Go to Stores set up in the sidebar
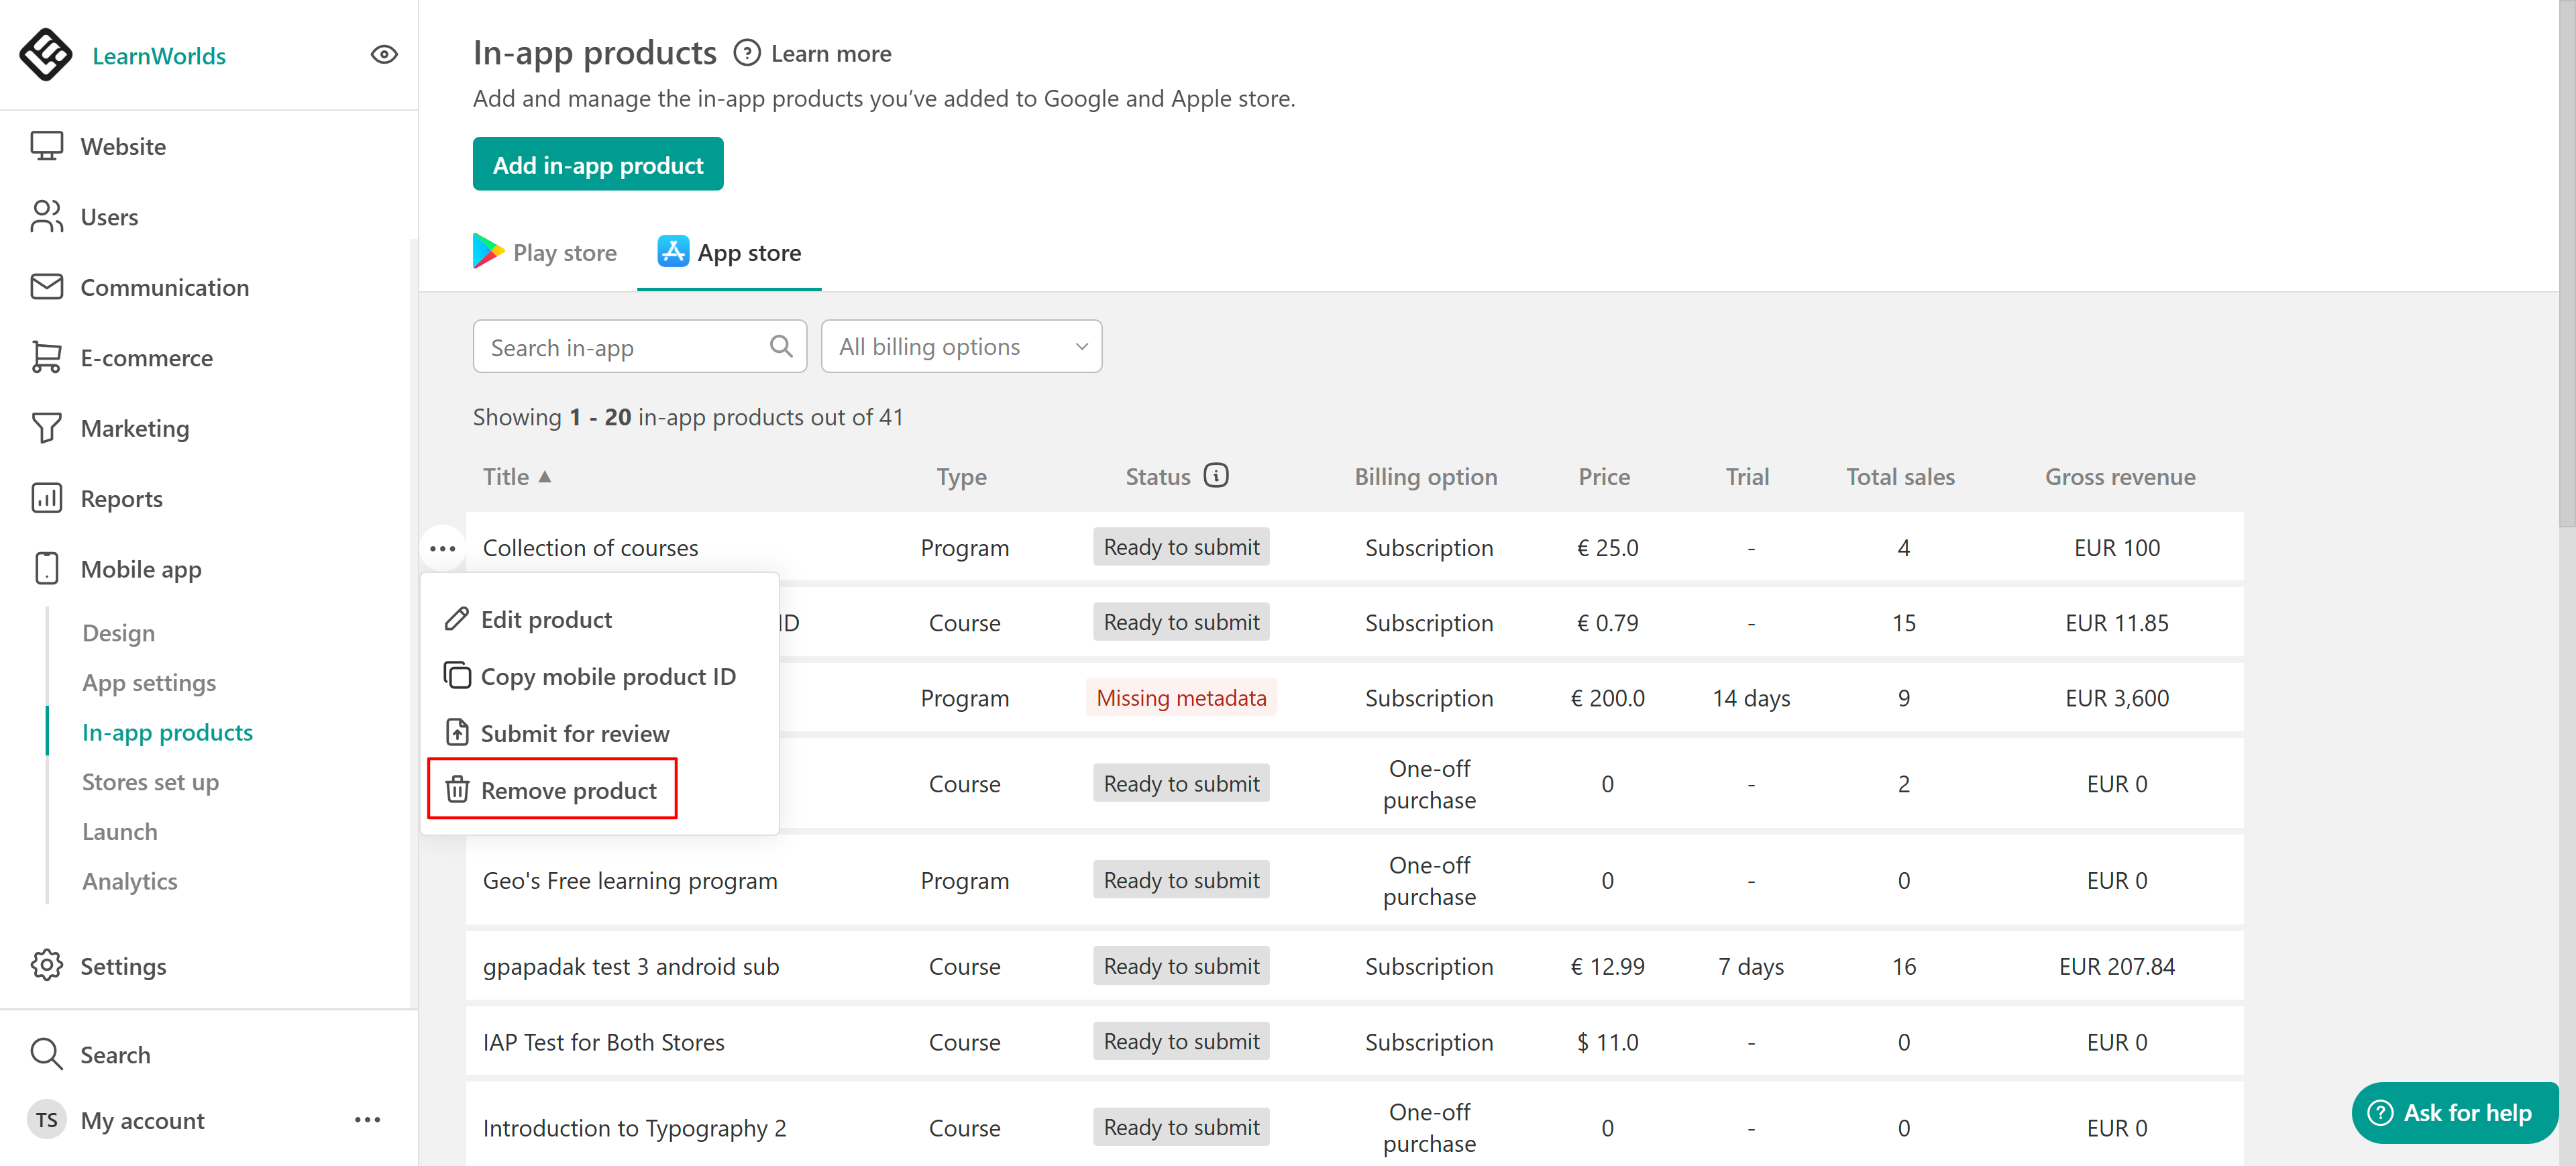Image resolution: width=2576 pixels, height=1166 pixels. [150, 782]
